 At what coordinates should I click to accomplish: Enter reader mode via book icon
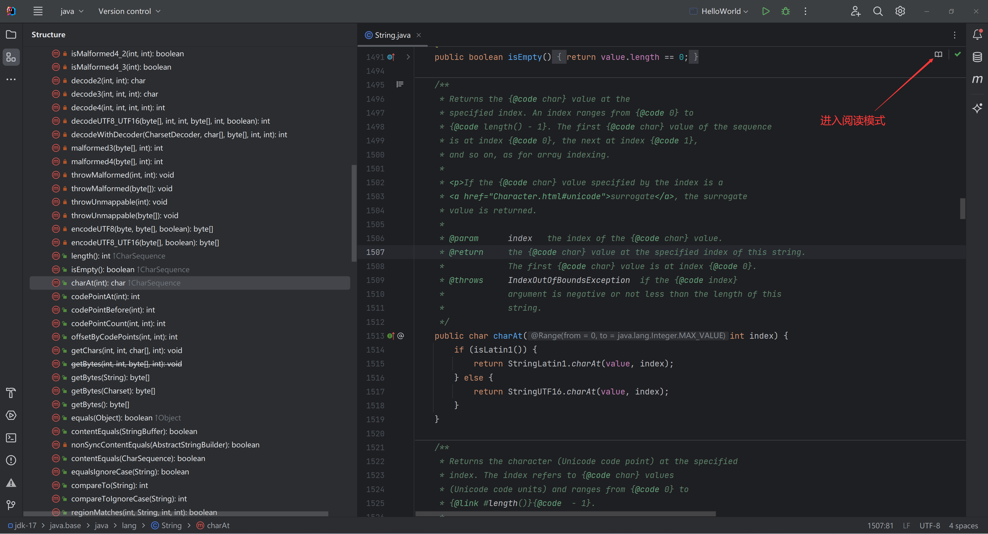(938, 54)
